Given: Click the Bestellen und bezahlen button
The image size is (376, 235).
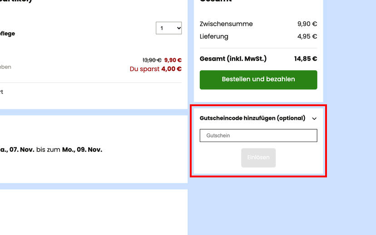Looking at the screenshot, I should click(258, 80).
